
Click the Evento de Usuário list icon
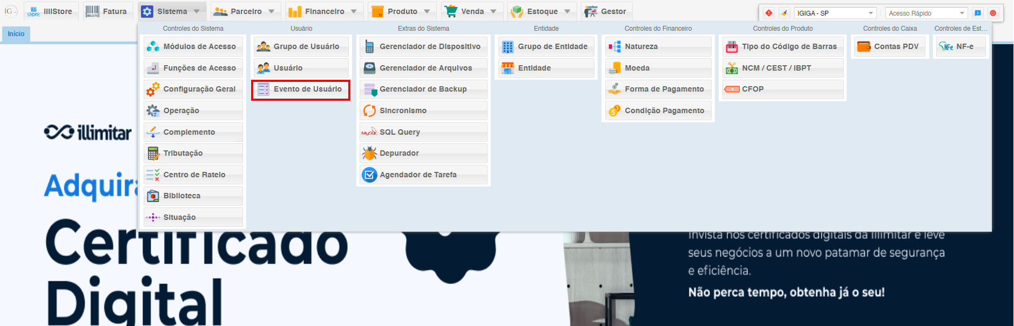click(x=263, y=89)
